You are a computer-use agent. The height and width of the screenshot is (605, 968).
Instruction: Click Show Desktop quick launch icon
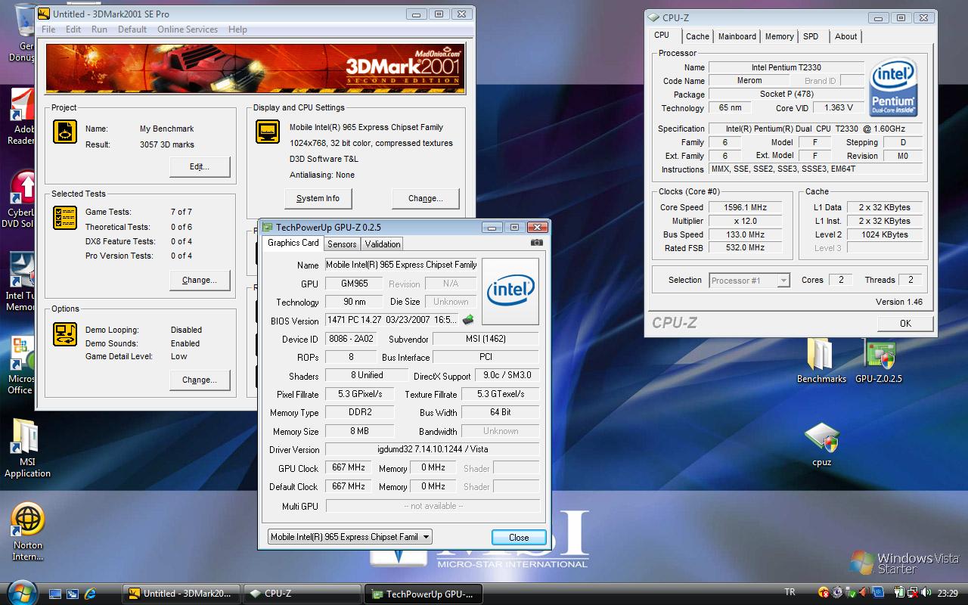point(55,594)
